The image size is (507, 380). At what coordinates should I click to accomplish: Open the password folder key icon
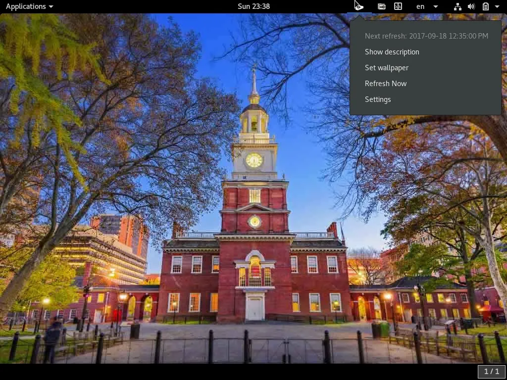pyautogui.click(x=382, y=6)
